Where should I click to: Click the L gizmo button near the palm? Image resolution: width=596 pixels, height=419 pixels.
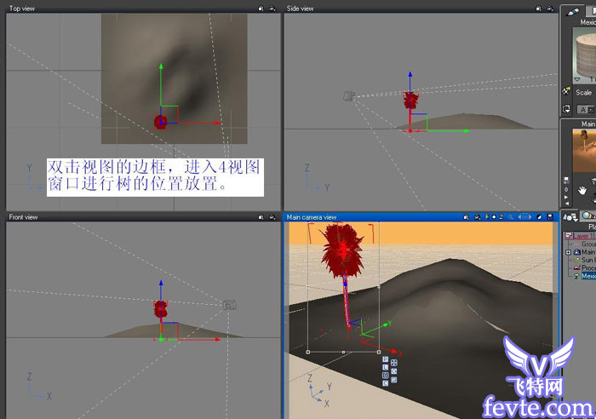click(x=385, y=367)
